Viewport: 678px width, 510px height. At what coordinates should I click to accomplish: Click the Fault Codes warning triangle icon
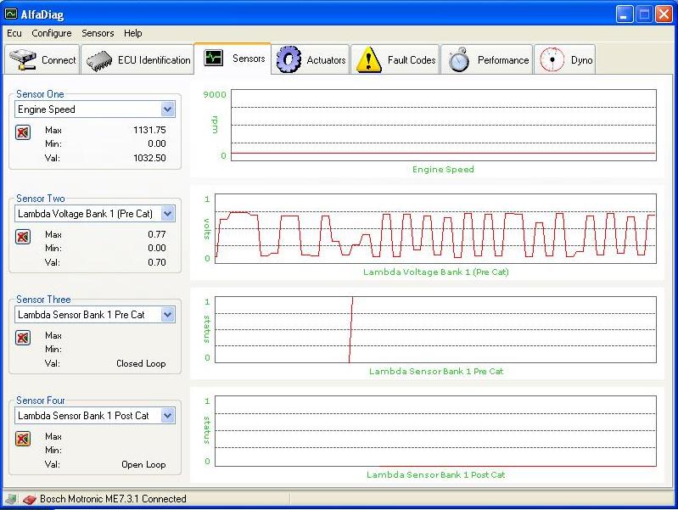coord(369,59)
